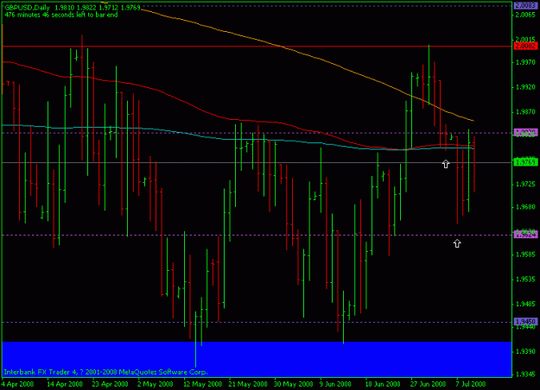Click the purple 2.0083 price label
540x390 pixels.
(524, 5)
